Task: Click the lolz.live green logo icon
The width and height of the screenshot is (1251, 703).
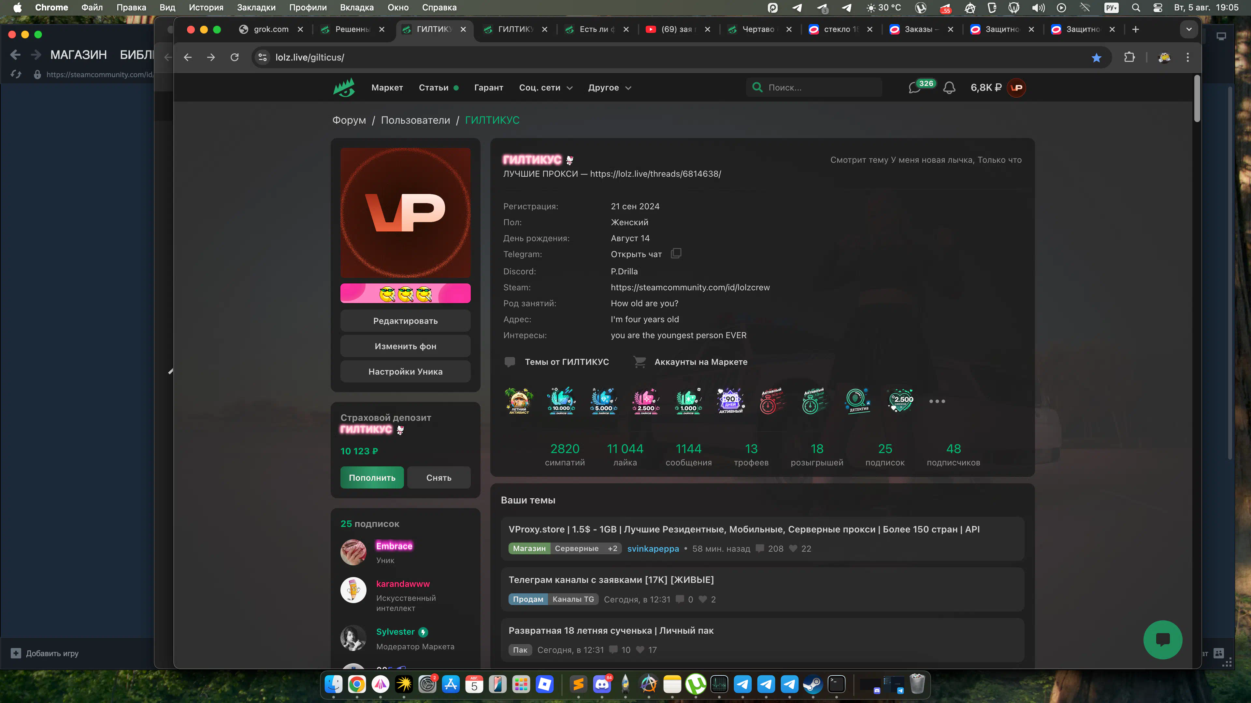Action: point(344,88)
